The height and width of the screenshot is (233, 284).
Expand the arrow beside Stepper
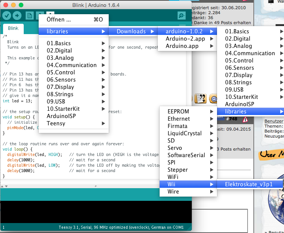[x=212, y=169]
